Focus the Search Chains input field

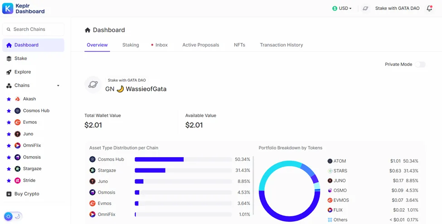33,29
